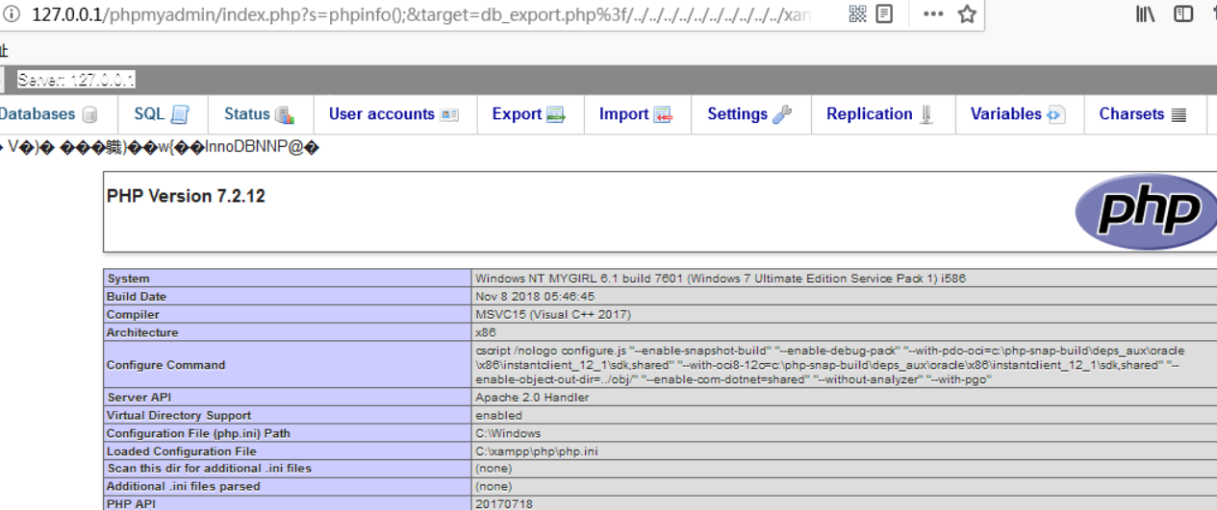Image resolution: width=1217 pixels, height=510 pixels.
Task: Bookmark this page with the star icon
Action: point(967,14)
